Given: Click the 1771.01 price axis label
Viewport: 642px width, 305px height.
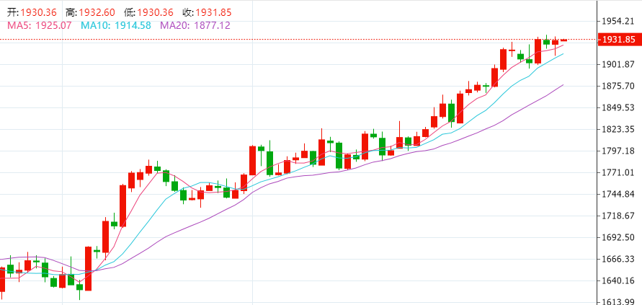Looking at the screenshot, I should (618, 172).
